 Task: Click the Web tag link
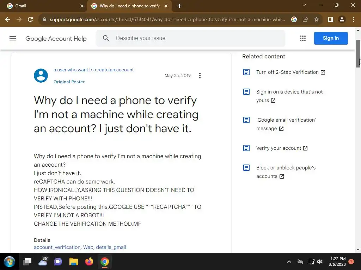(x=88, y=247)
